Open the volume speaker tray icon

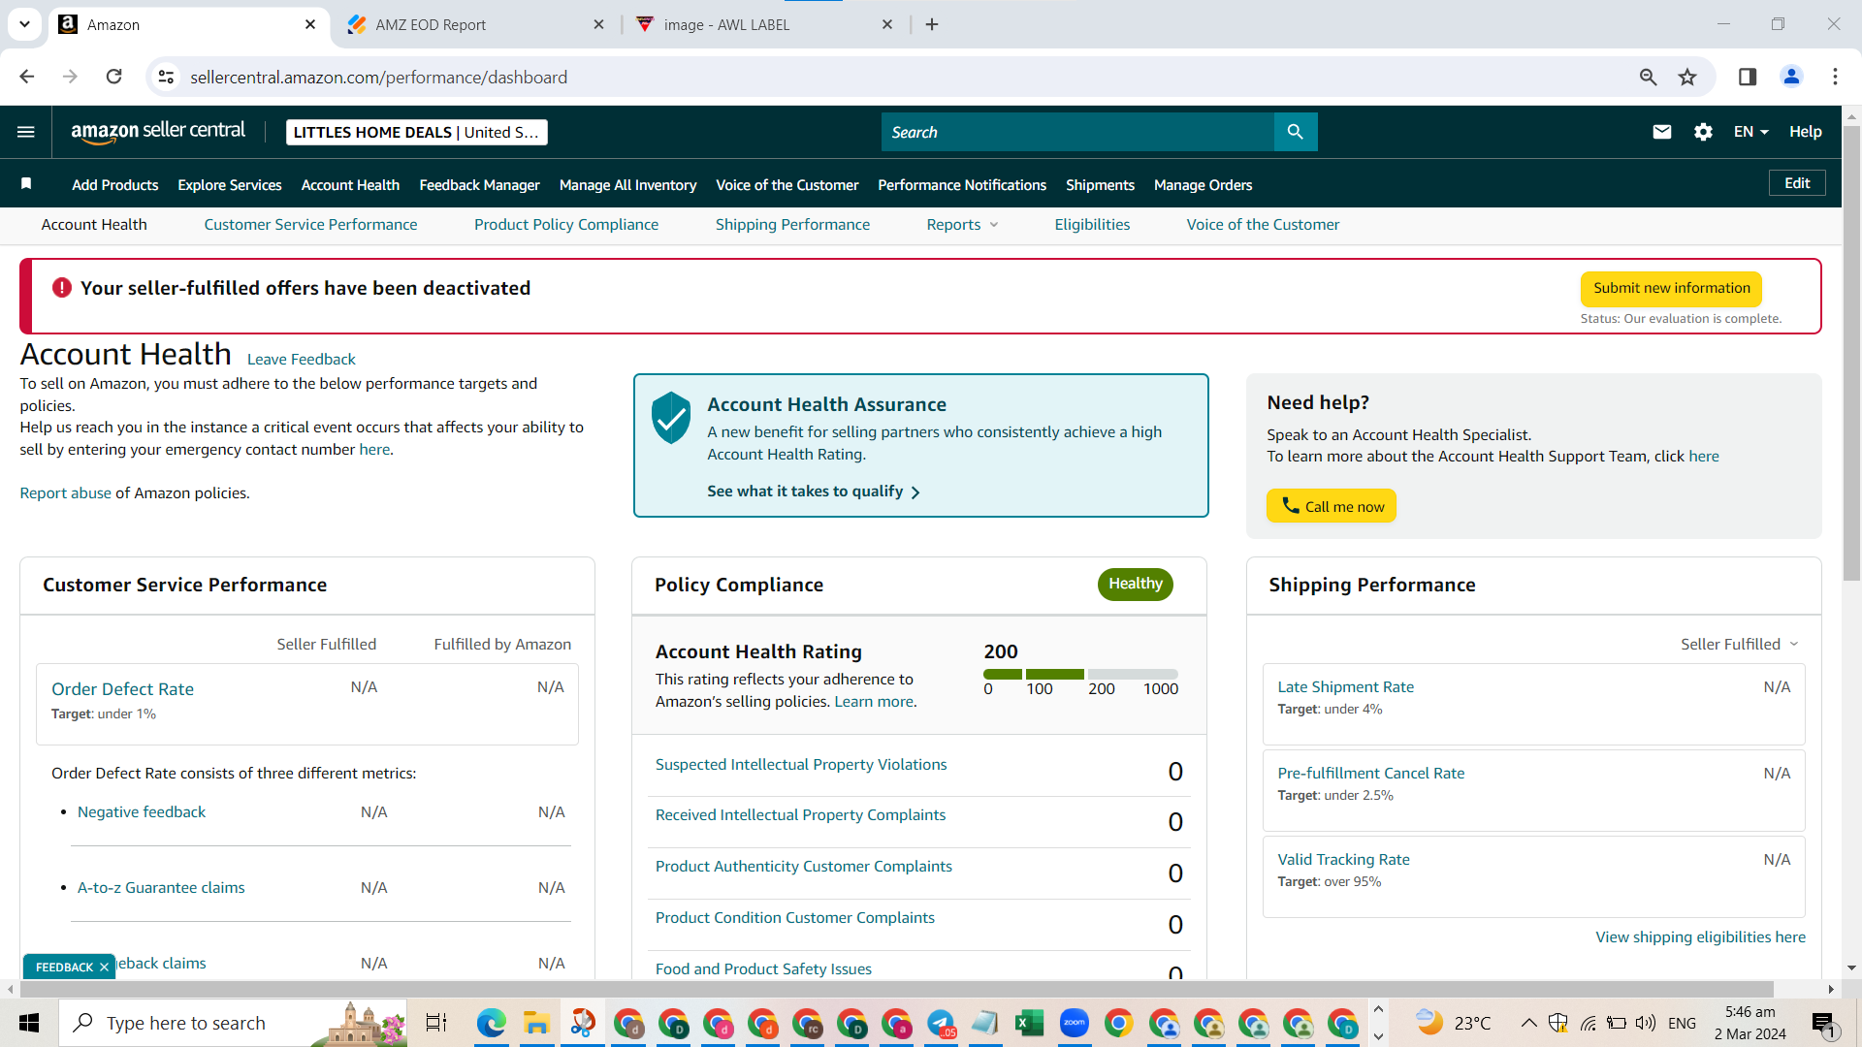1645,1023
